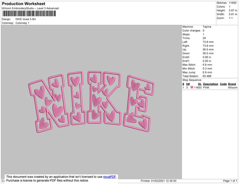The image size is (239, 184).
Task: Select the 'Wilcom' brand cell
Action: click(233, 88)
